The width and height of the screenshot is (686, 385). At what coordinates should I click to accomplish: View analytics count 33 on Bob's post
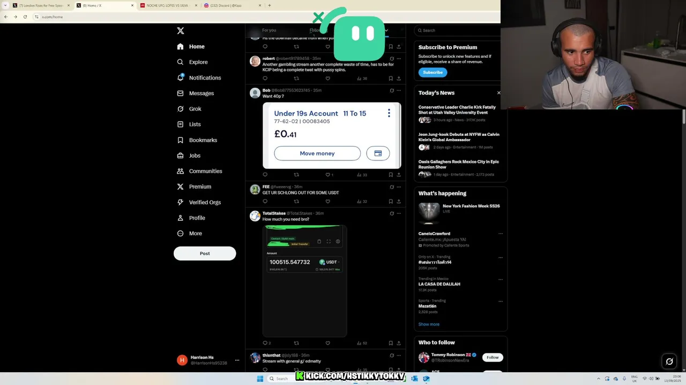tap(362, 174)
